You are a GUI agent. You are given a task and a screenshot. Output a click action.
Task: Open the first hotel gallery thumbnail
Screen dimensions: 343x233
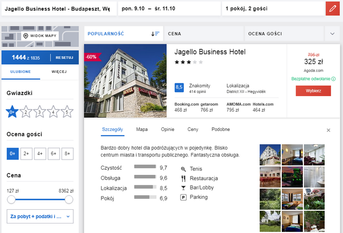(x=270, y=154)
